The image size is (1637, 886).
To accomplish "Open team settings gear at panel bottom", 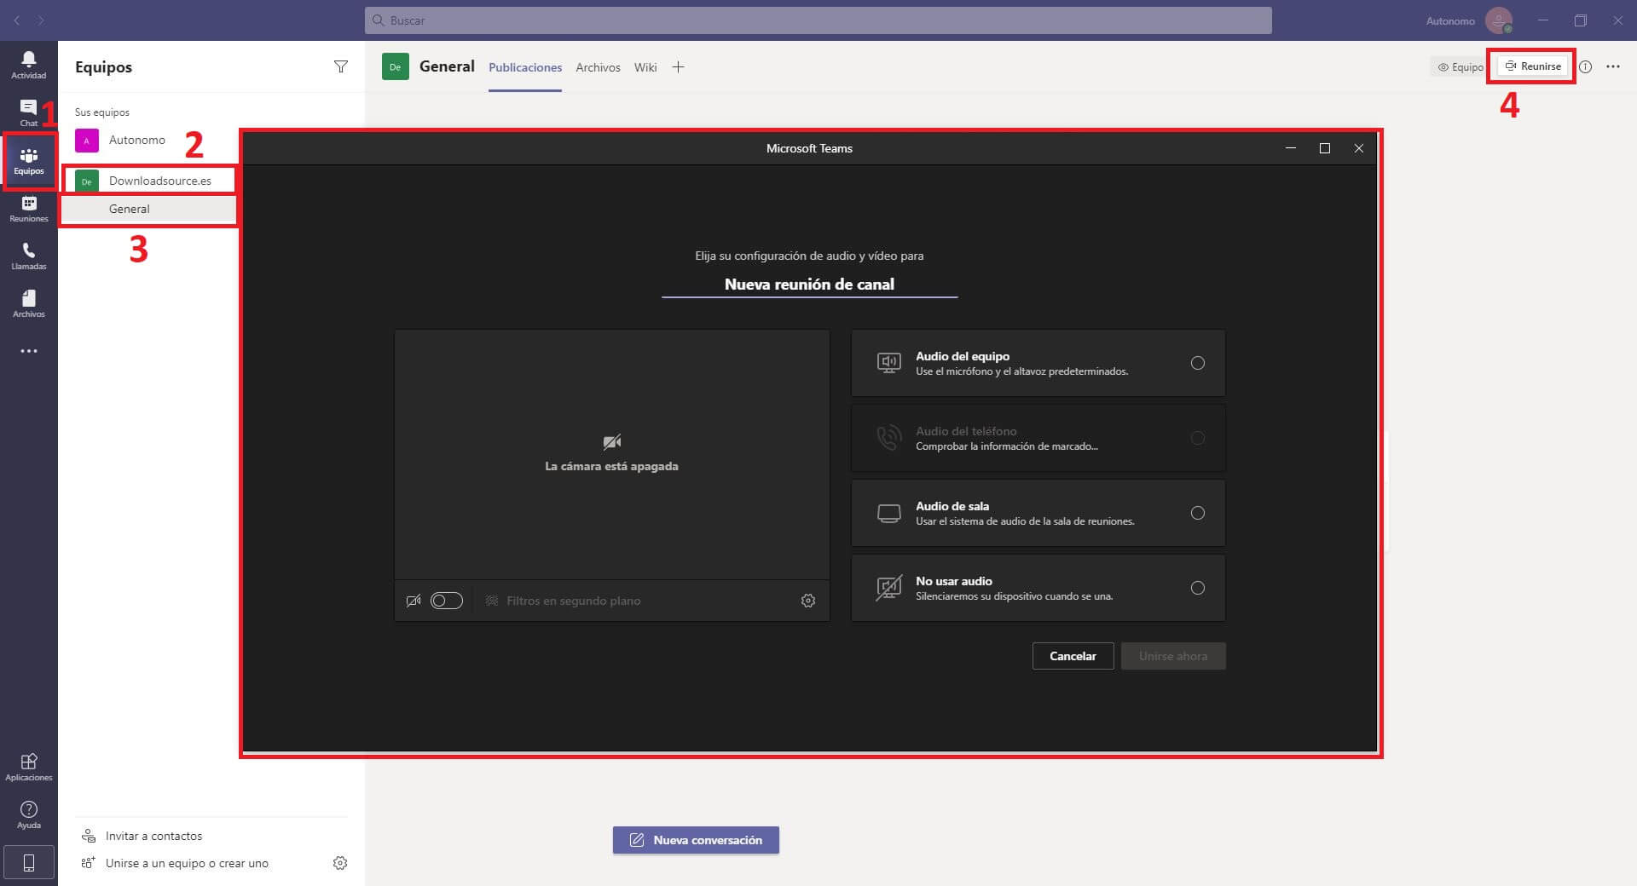I will (340, 863).
